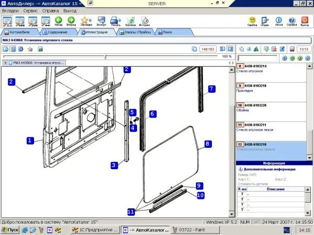
Task: Click the red Выход exit icon
Action: click(x=305, y=21)
